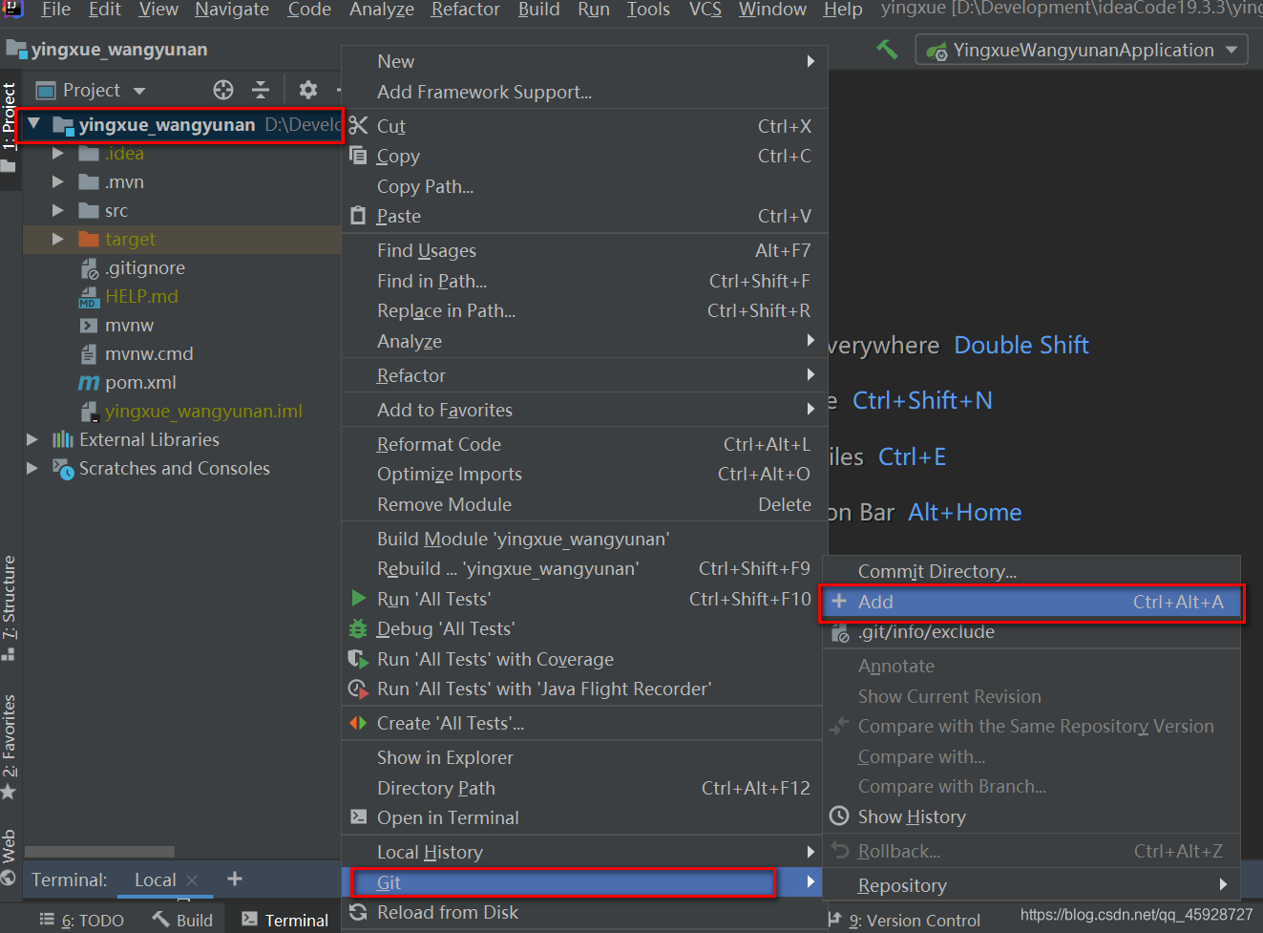Close the Local terminal tab
Image resolution: width=1263 pixels, height=933 pixels.
(192, 880)
